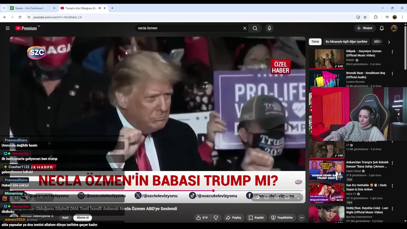Image resolution: width=407 pixels, height=229 pixels.
Task: Toggle the autoplay switch in player
Action: pyautogui.click(x=257, y=197)
